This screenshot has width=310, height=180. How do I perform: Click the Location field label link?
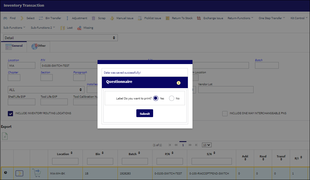click(13, 60)
